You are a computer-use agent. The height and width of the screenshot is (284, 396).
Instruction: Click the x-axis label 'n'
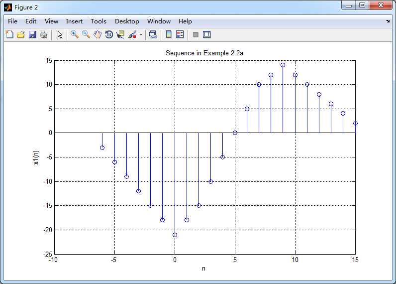(203, 269)
